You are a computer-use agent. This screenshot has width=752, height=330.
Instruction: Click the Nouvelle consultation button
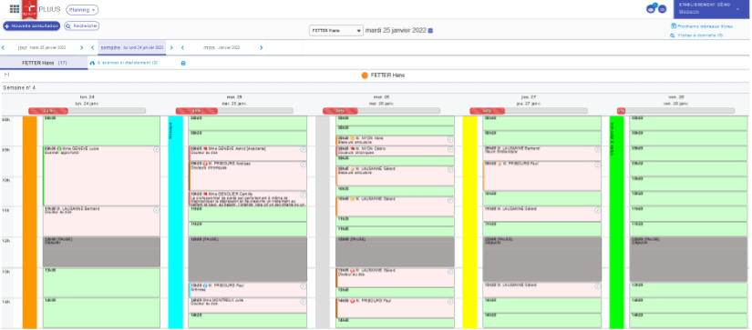click(31, 25)
